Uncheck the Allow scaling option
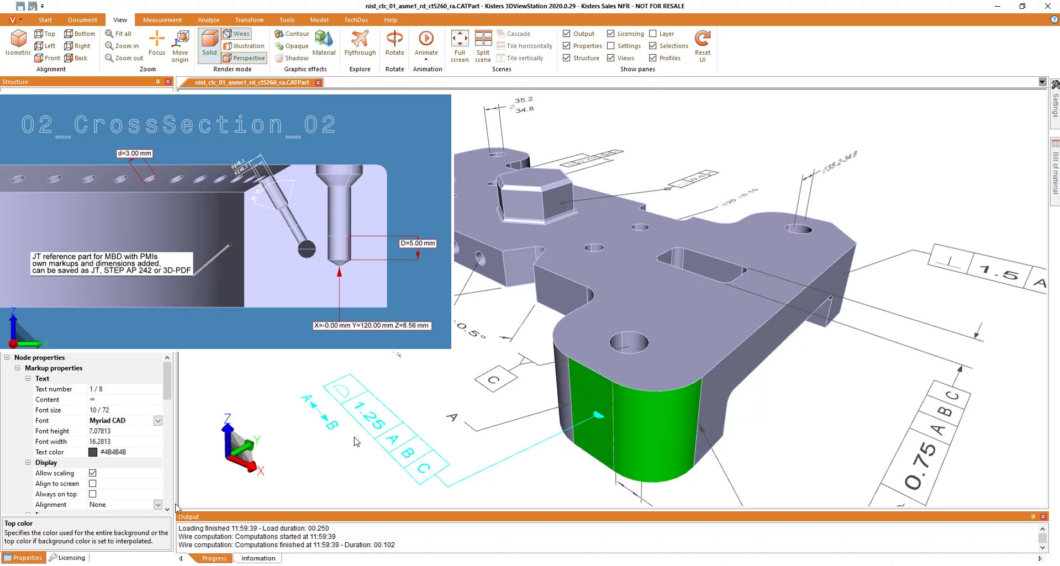 click(92, 473)
